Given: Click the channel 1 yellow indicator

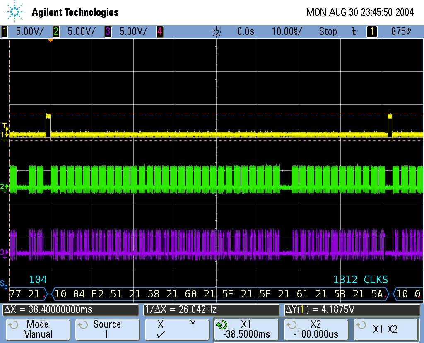Looking at the screenshot, I should pyautogui.click(x=5, y=31).
